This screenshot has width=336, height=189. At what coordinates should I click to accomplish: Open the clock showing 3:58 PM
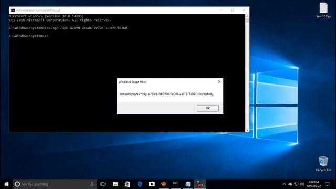(313, 184)
